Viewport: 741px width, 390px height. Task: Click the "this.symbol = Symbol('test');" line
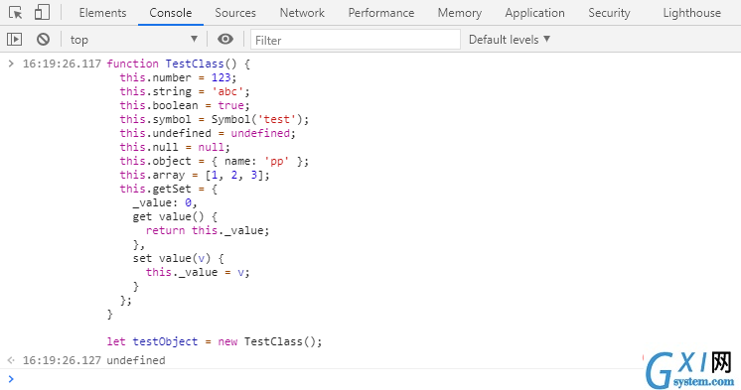(215, 119)
